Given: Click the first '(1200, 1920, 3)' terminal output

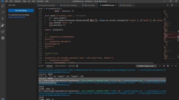Looking at the screenshot, I should [46, 89].
